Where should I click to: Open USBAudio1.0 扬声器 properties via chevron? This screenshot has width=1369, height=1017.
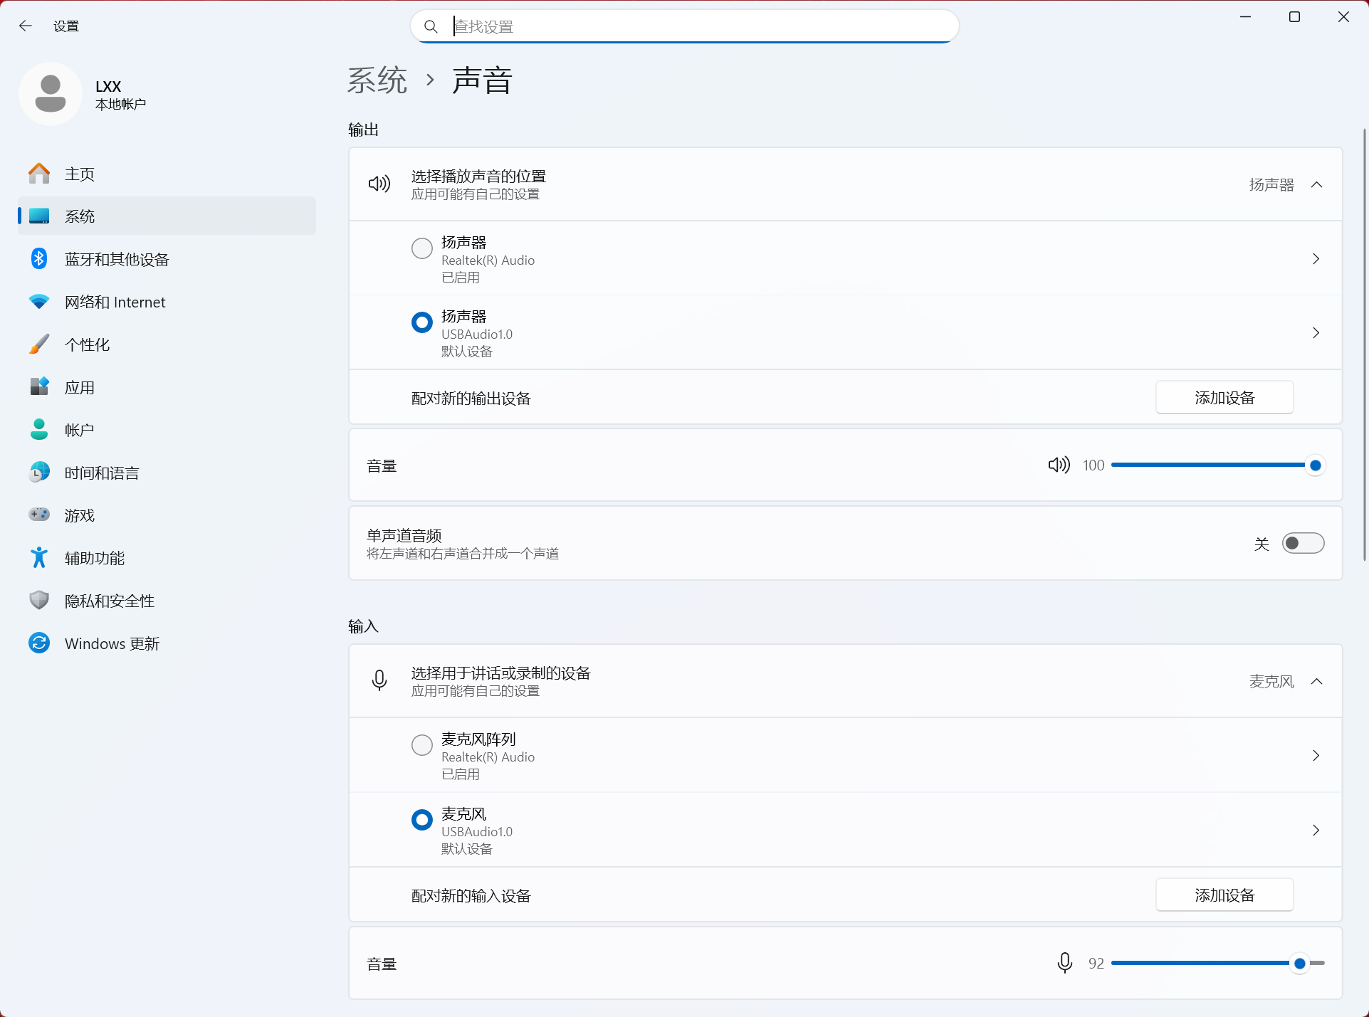coord(1316,333)
